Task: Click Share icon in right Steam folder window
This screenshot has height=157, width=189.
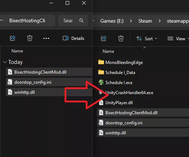Action: point(104,39)
